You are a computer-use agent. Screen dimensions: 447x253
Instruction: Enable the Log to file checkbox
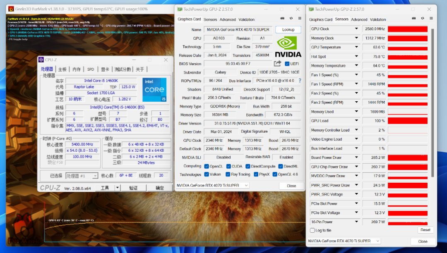click(312, 230)
